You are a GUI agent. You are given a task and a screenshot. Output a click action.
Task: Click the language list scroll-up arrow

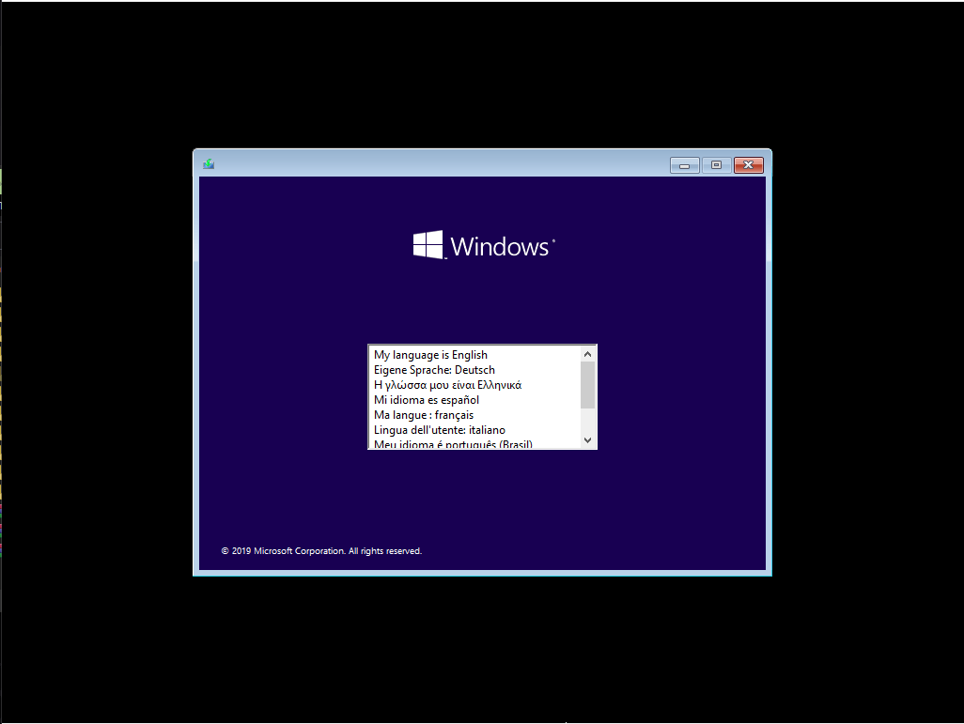[x=588, y=354]
